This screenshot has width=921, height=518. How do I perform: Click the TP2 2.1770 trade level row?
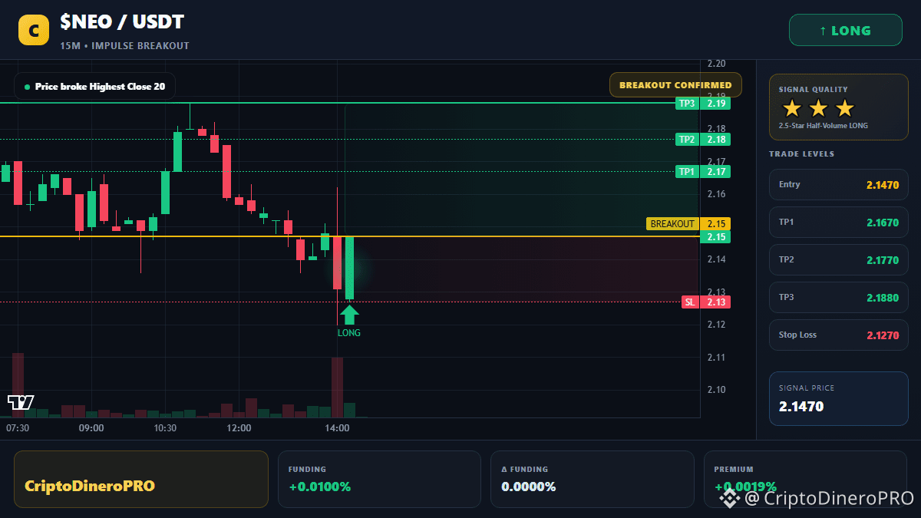(839, 260)
